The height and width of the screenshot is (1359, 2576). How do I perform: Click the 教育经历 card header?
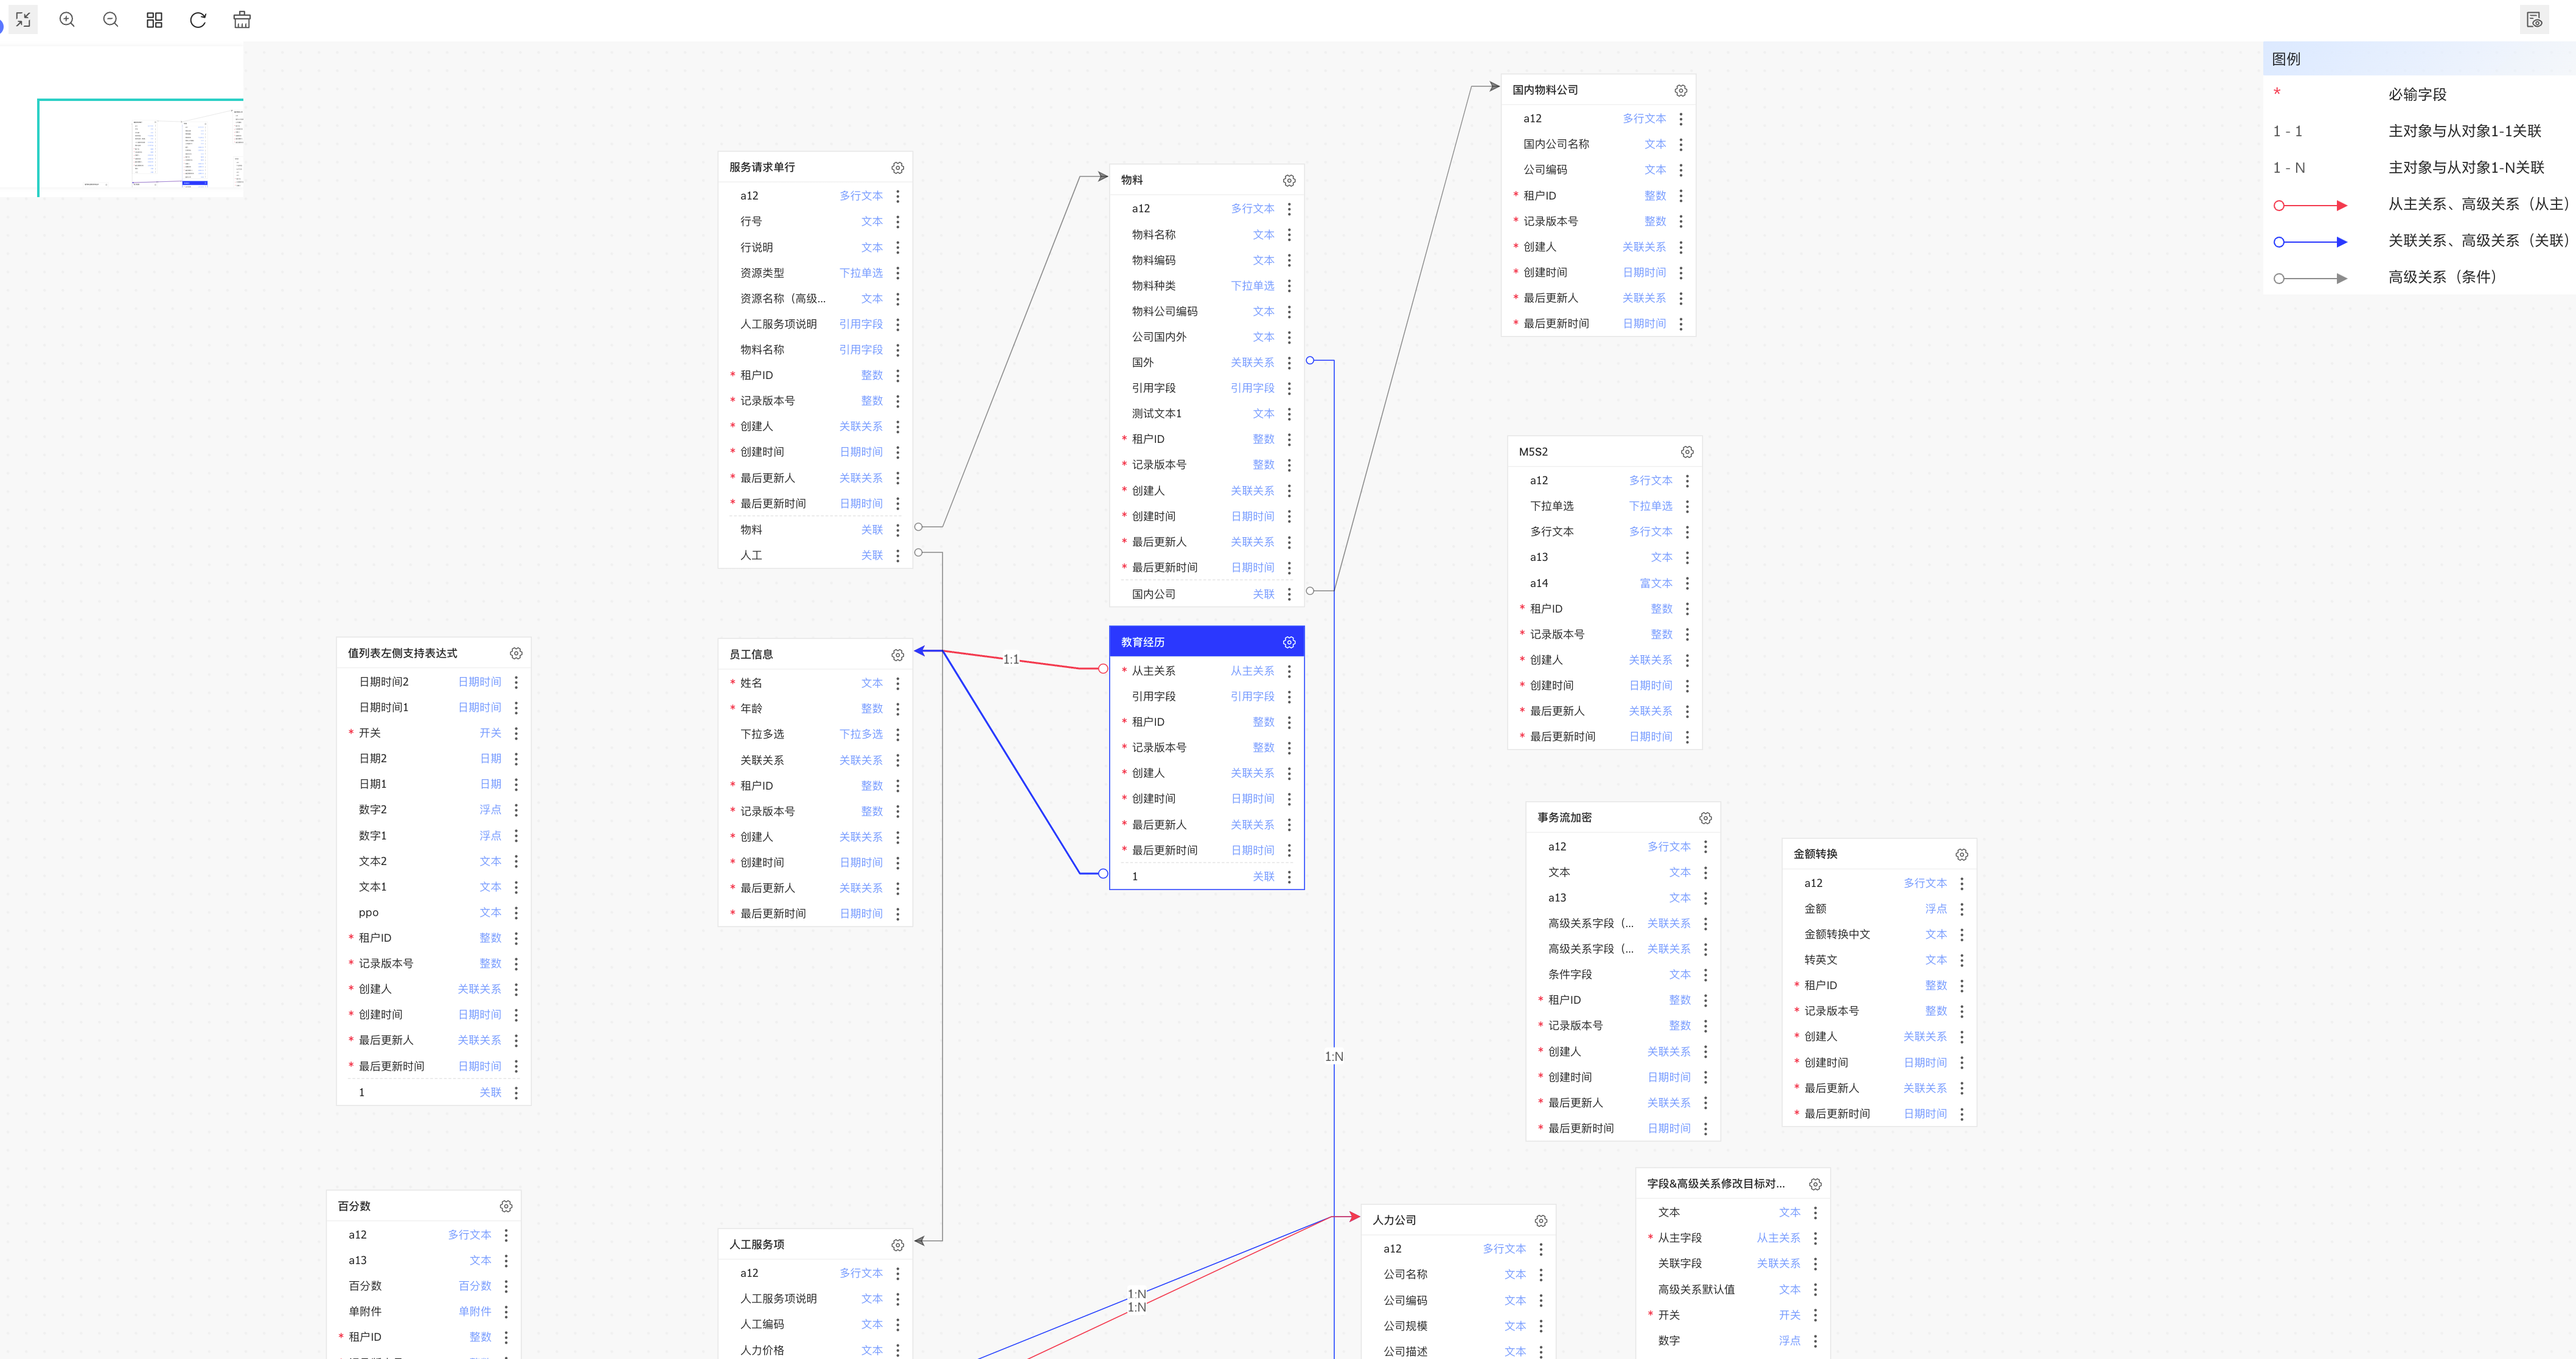(1207, 642)
